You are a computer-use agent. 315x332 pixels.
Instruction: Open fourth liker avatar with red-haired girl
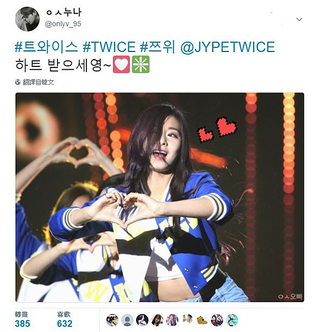click(x=157, y=320)
